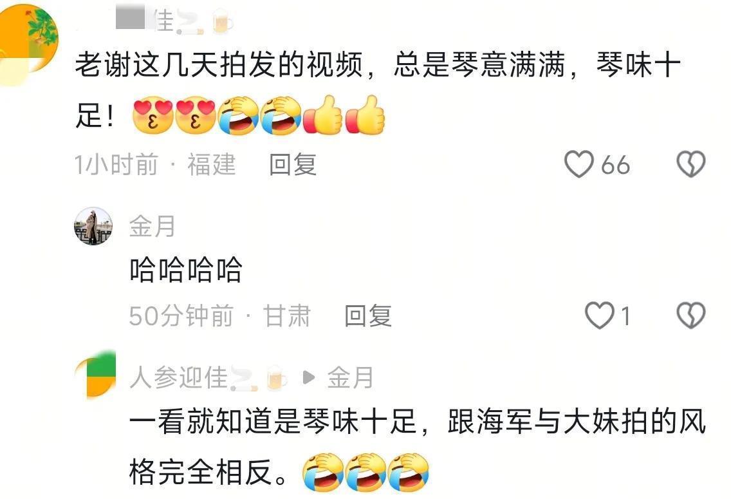Tap the top commenter's partially hidden username
The image size is (731, 499).
[160, 21]
